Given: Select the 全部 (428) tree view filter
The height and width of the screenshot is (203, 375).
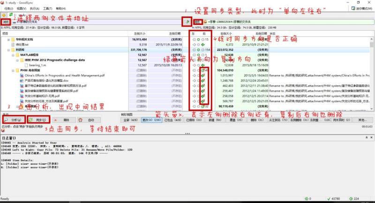Looking at the screenshot, I should pos(131,120).
